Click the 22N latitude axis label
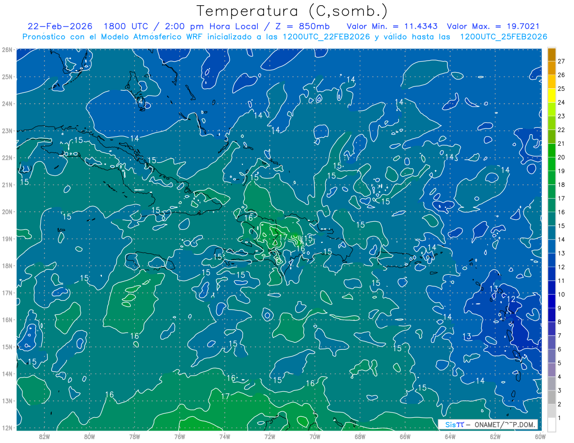This screenshot has width=574, height=443. (7, 157)
